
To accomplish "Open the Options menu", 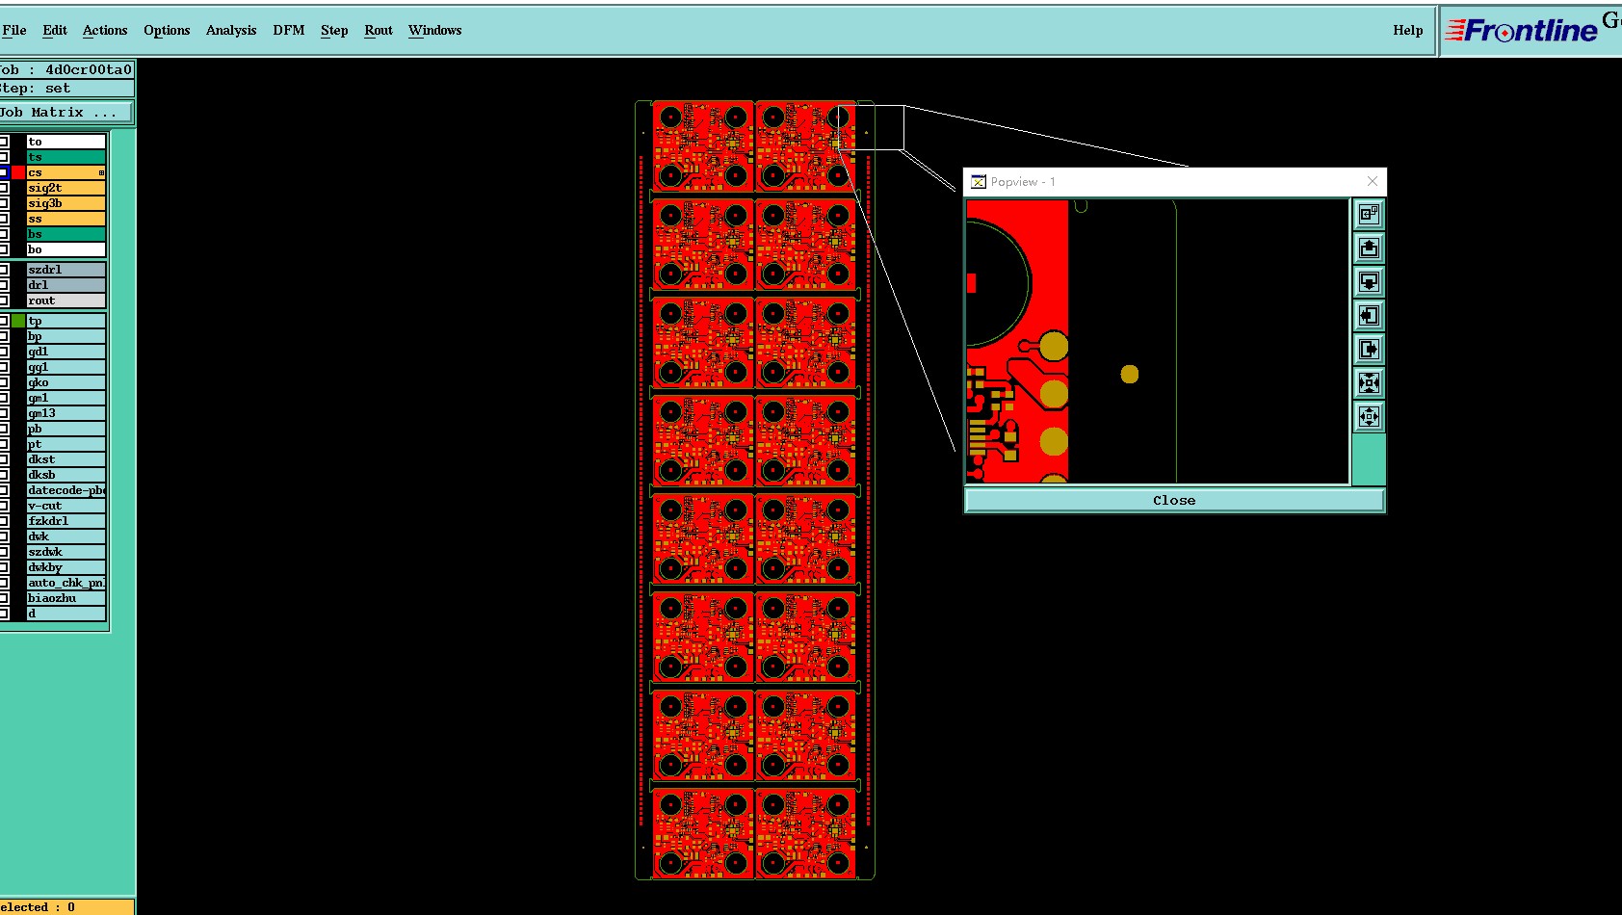I will click(167, 30).
